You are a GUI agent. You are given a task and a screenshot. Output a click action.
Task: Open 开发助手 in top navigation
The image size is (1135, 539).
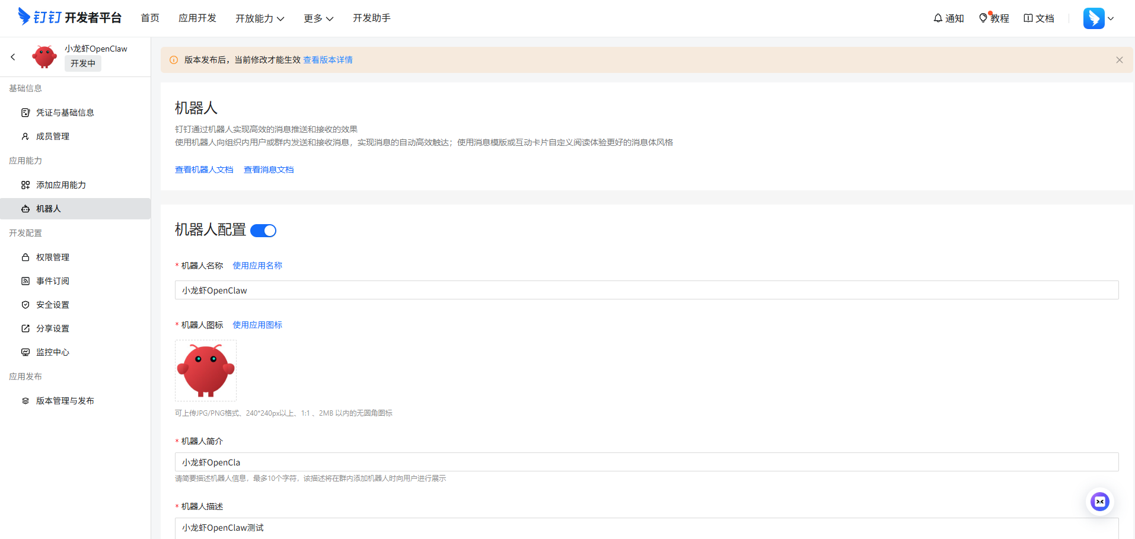(371, 18)
